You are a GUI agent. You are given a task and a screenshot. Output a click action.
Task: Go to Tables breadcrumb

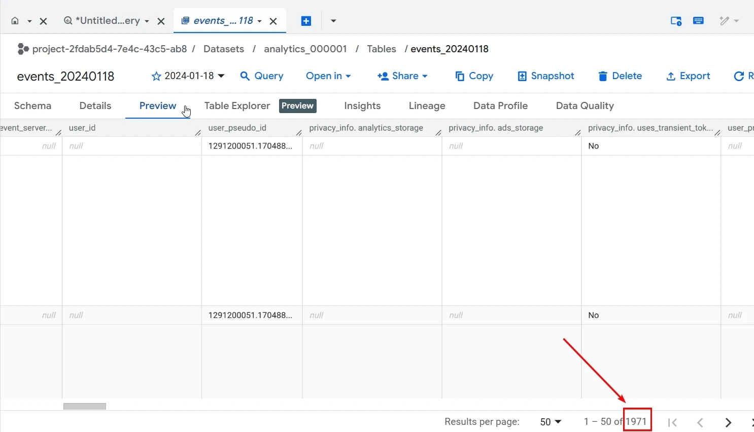tap(382, 49)
